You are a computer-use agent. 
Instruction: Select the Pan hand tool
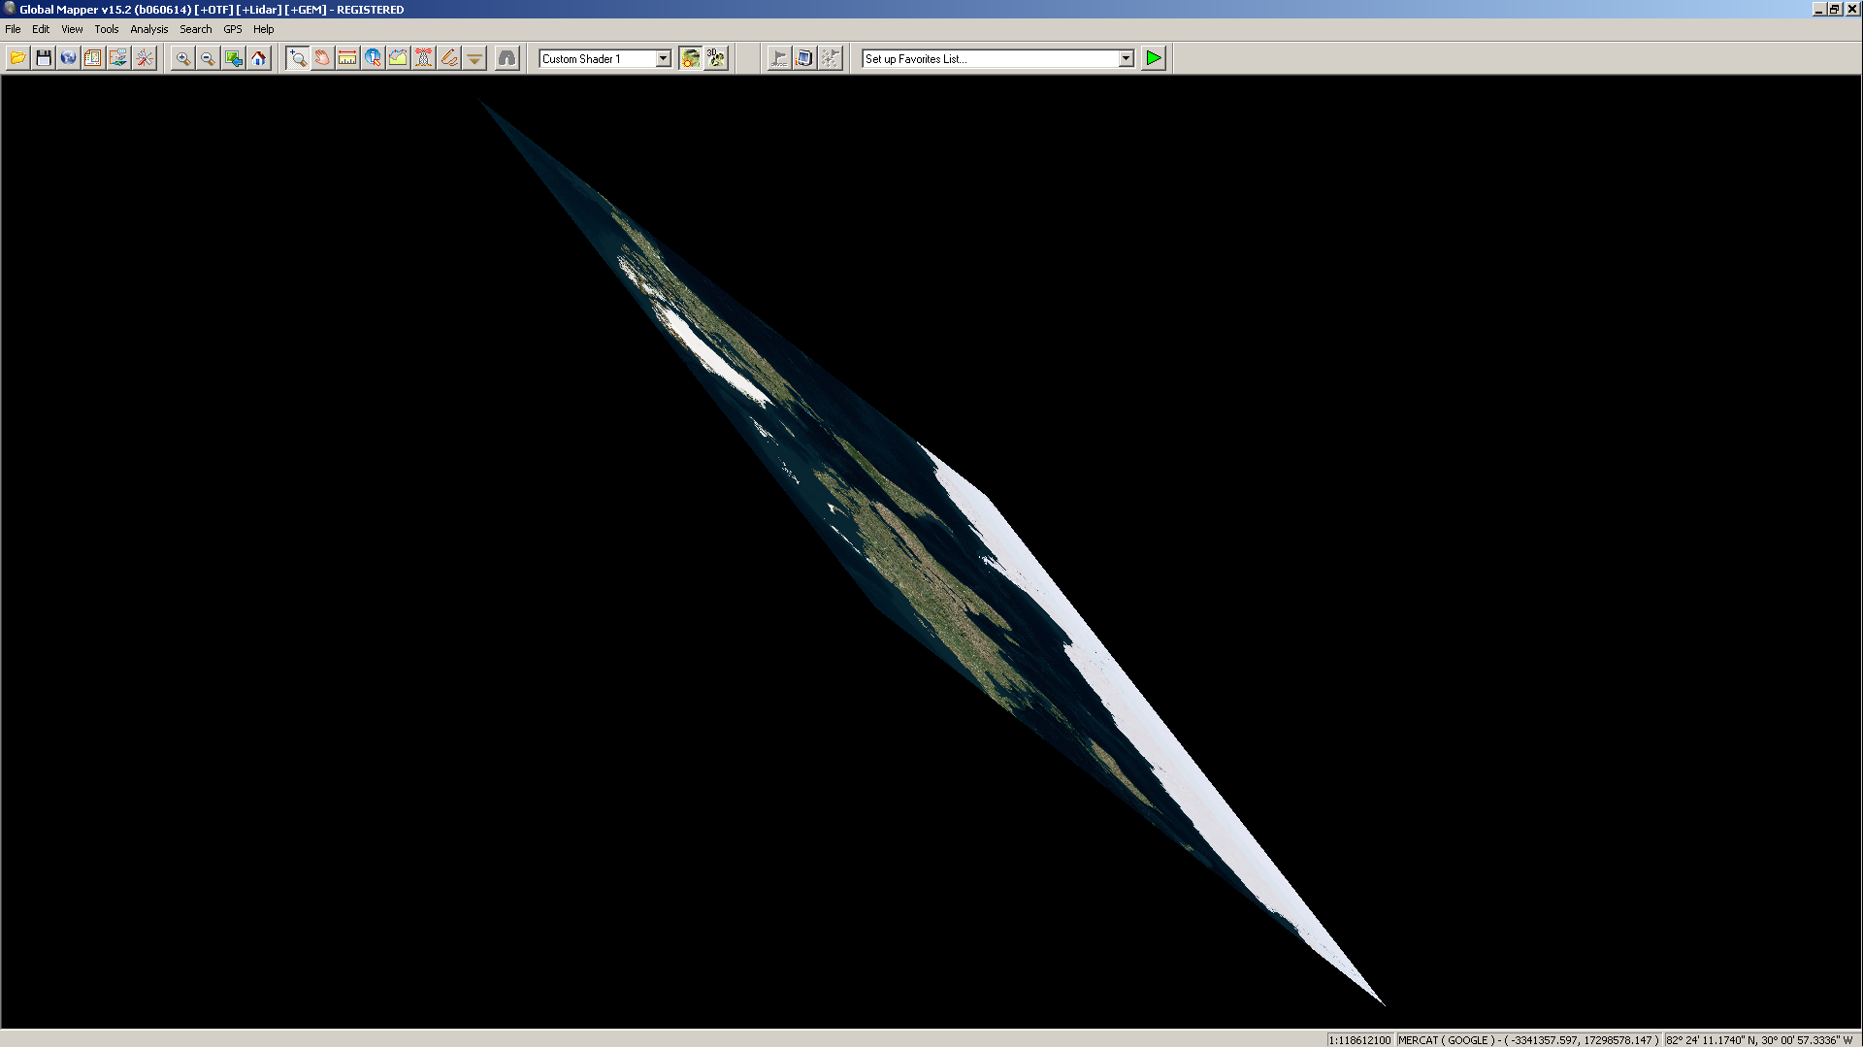[322, 58]
